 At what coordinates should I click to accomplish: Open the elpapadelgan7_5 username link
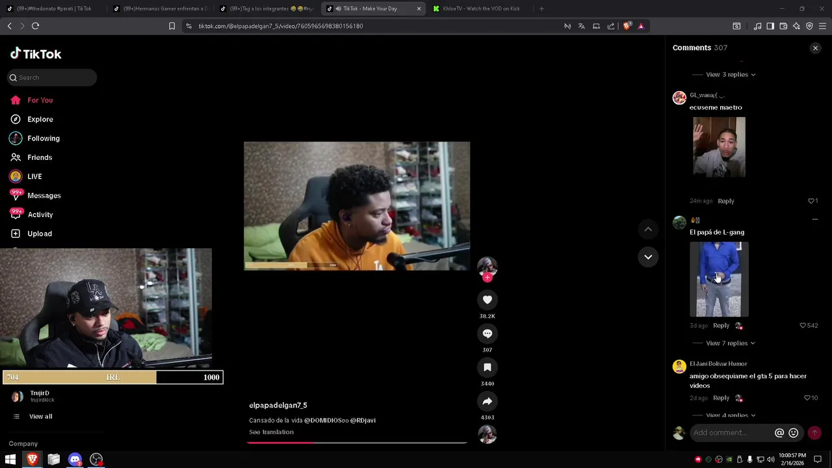click(278, 406)
